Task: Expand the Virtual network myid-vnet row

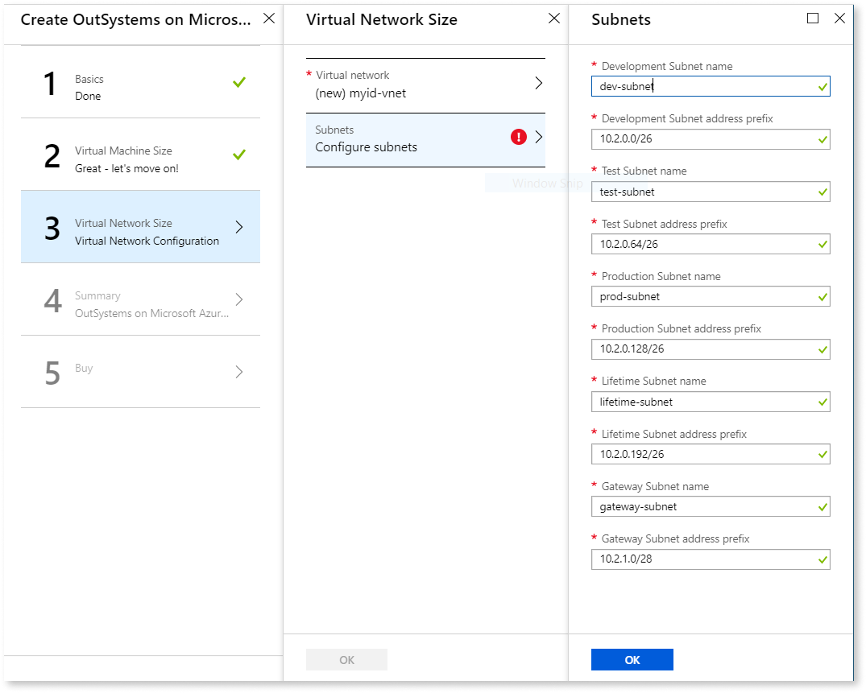Action: [x=426, y=82]
